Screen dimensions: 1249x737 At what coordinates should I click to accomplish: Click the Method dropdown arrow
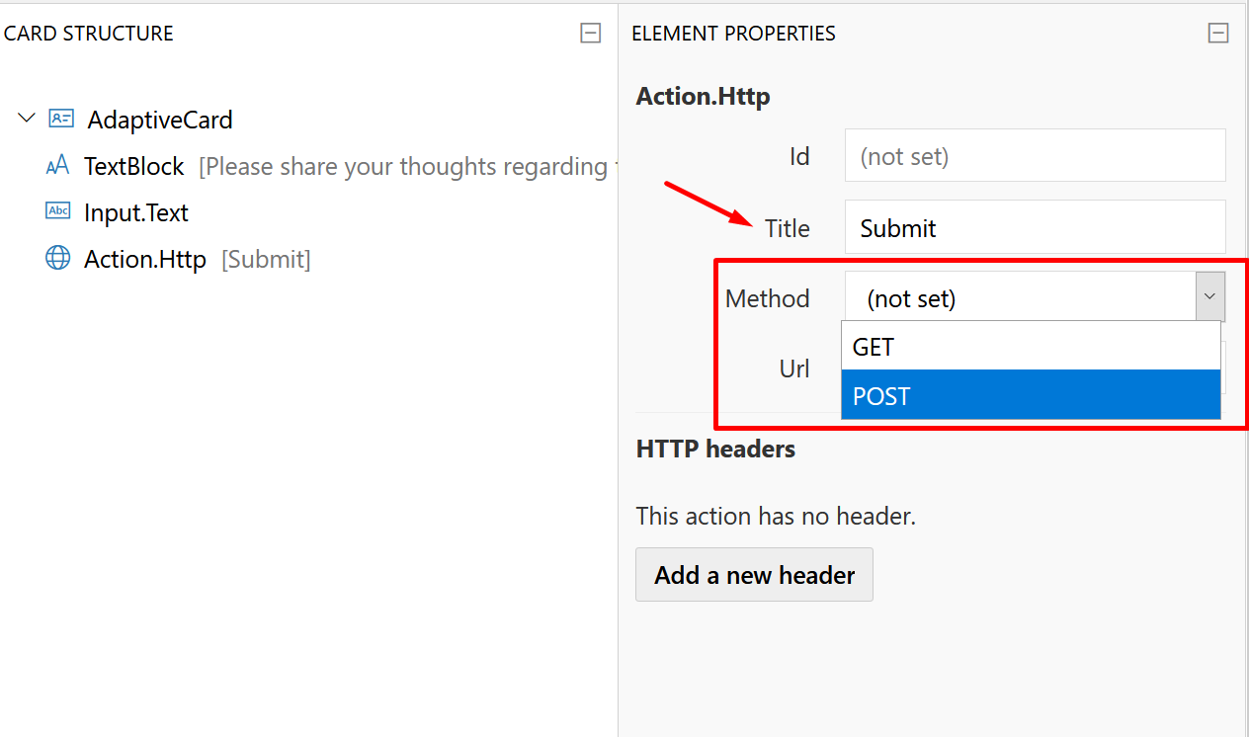(x=1210, y=297)
